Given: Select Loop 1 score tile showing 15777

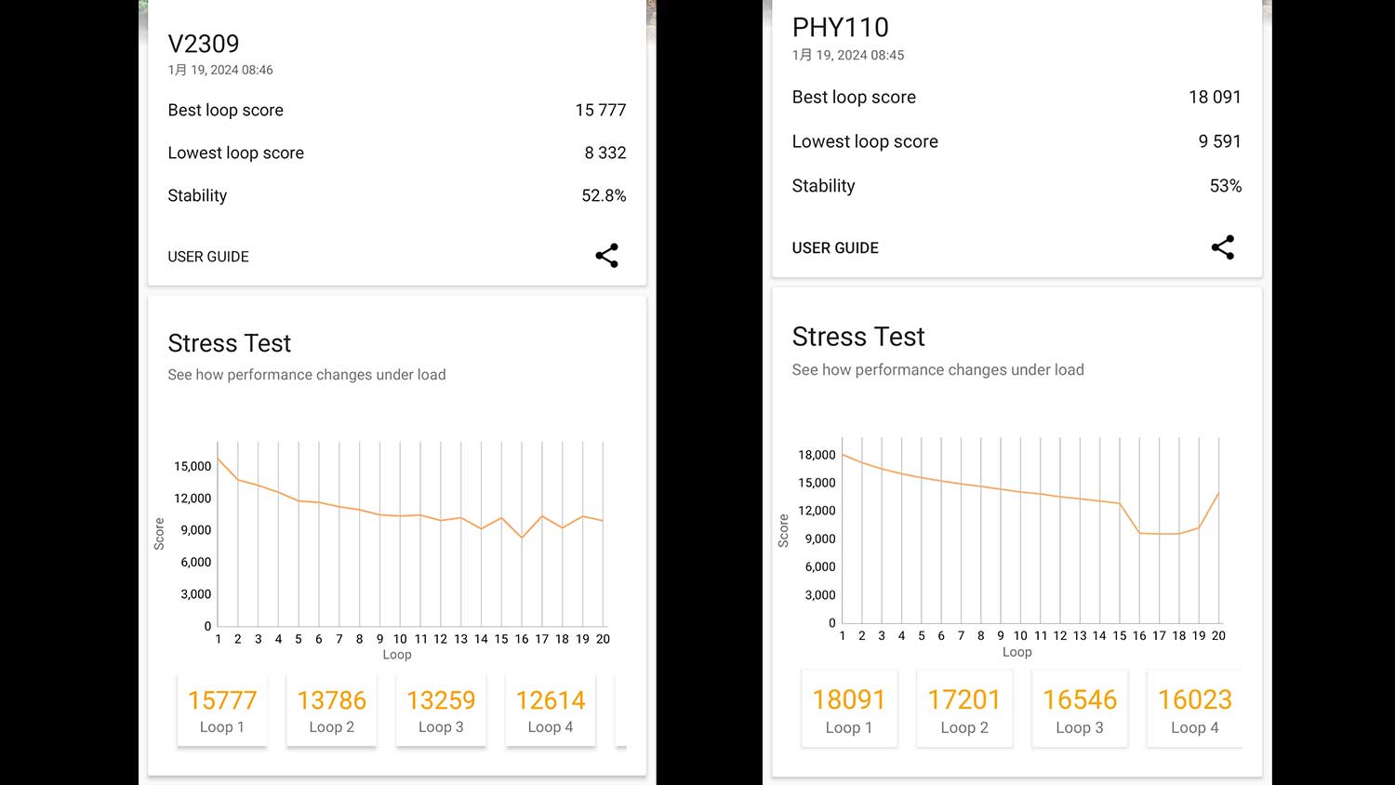Looking at the screenshot, I should 222,711.
